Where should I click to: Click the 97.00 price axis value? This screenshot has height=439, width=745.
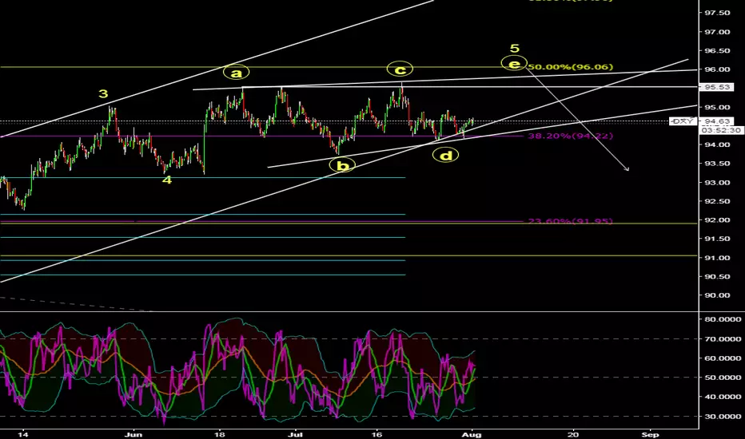717,32
